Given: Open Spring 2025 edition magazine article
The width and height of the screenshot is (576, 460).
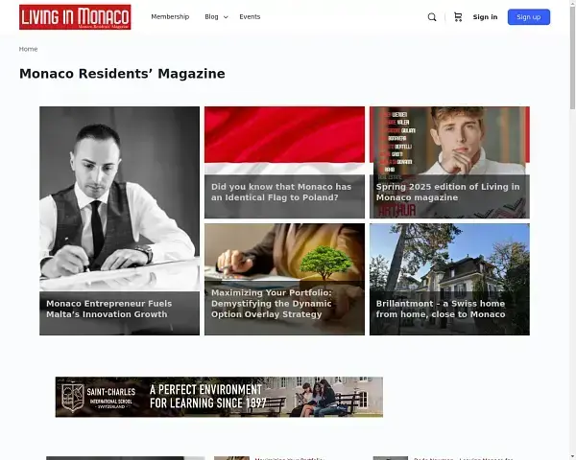Looking at the screenshot, I should tap(448, 192).
